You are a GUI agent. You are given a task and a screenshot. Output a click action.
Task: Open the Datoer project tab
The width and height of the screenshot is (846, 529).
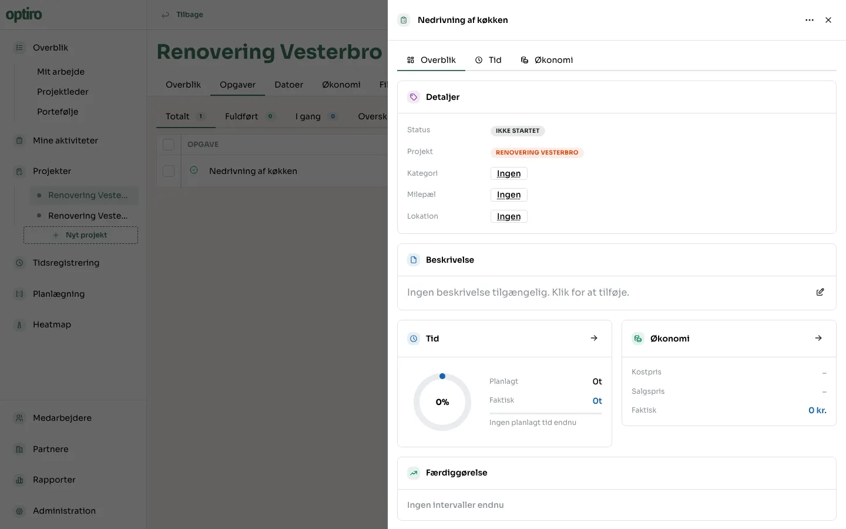click(289, 85)
